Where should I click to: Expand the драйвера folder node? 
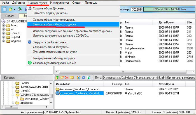[x=13, y=103]
